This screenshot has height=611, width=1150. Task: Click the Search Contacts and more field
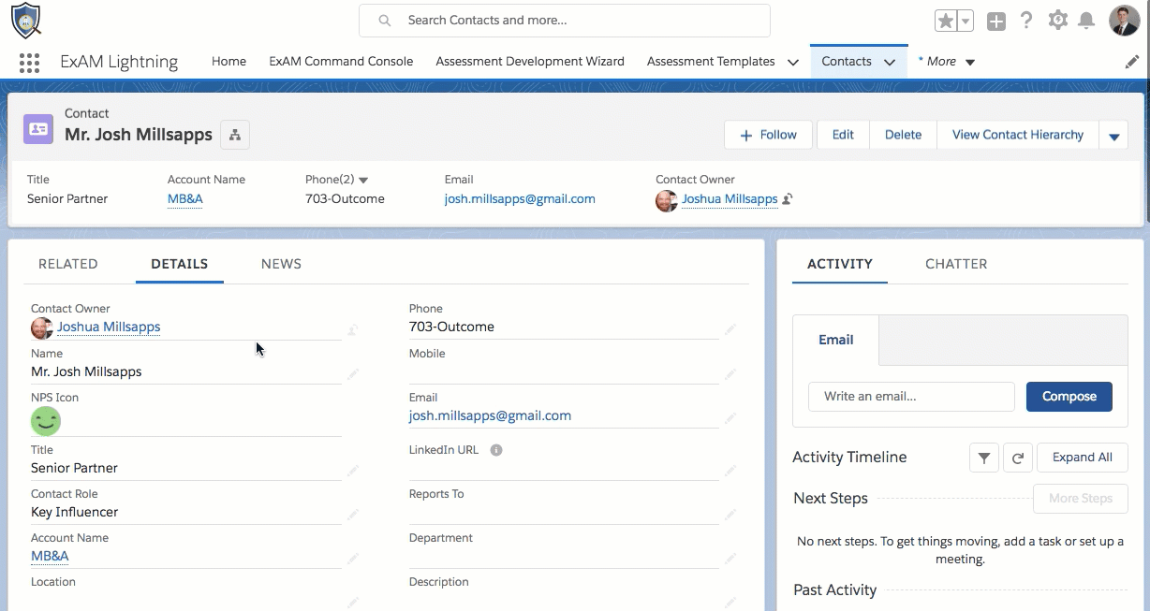(x=565, y=21)
